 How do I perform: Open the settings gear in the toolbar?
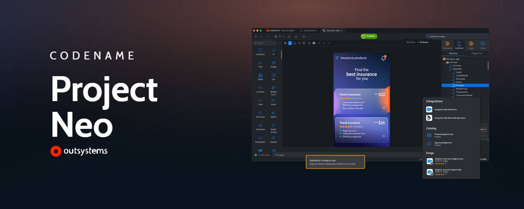pos(276,37)
